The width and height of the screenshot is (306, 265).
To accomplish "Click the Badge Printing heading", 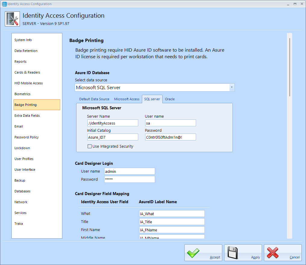I will coord(86,41).
